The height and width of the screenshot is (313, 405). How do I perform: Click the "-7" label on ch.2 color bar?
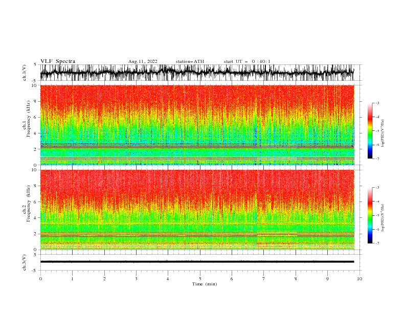[x=377, y=243]
